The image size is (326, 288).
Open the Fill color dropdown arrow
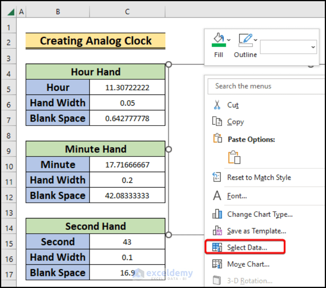tap(229, 40)
